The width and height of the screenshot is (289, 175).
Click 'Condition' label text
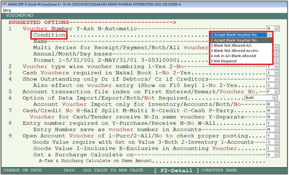[49, 35]
